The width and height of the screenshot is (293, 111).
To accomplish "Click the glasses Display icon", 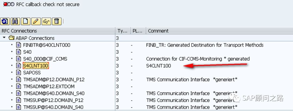I will (46, 21).
